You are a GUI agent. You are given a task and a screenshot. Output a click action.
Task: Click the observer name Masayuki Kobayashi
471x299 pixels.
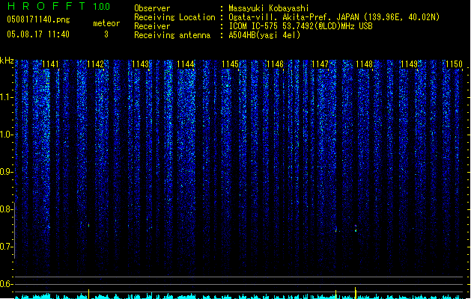click(269, 8)
